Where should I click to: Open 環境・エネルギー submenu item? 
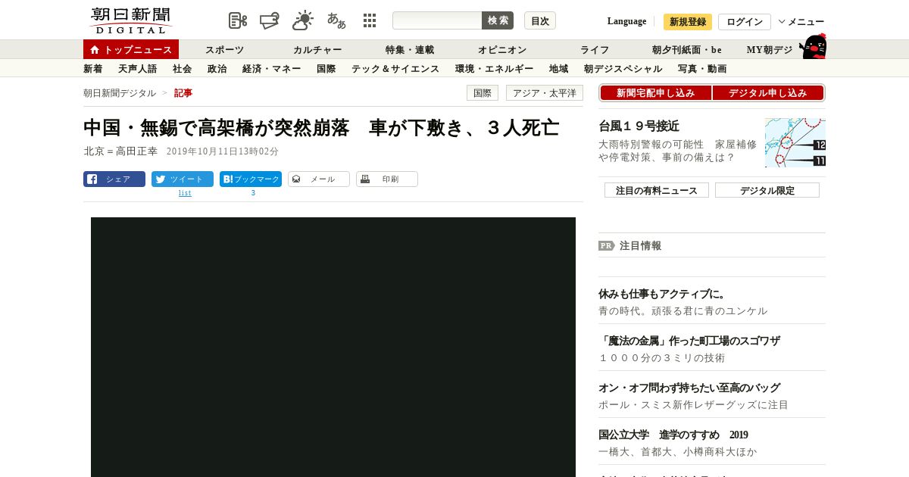coord(495,69)
